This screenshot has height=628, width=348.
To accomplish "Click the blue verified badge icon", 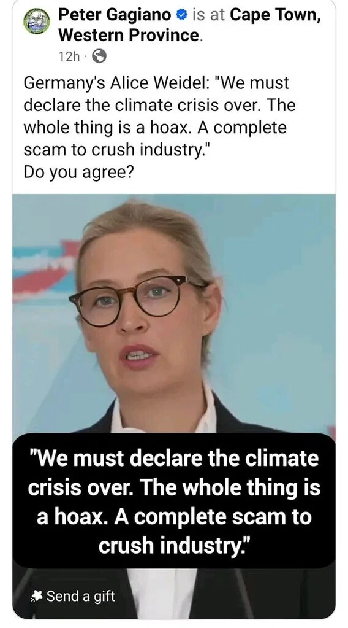I will [181, 15].
